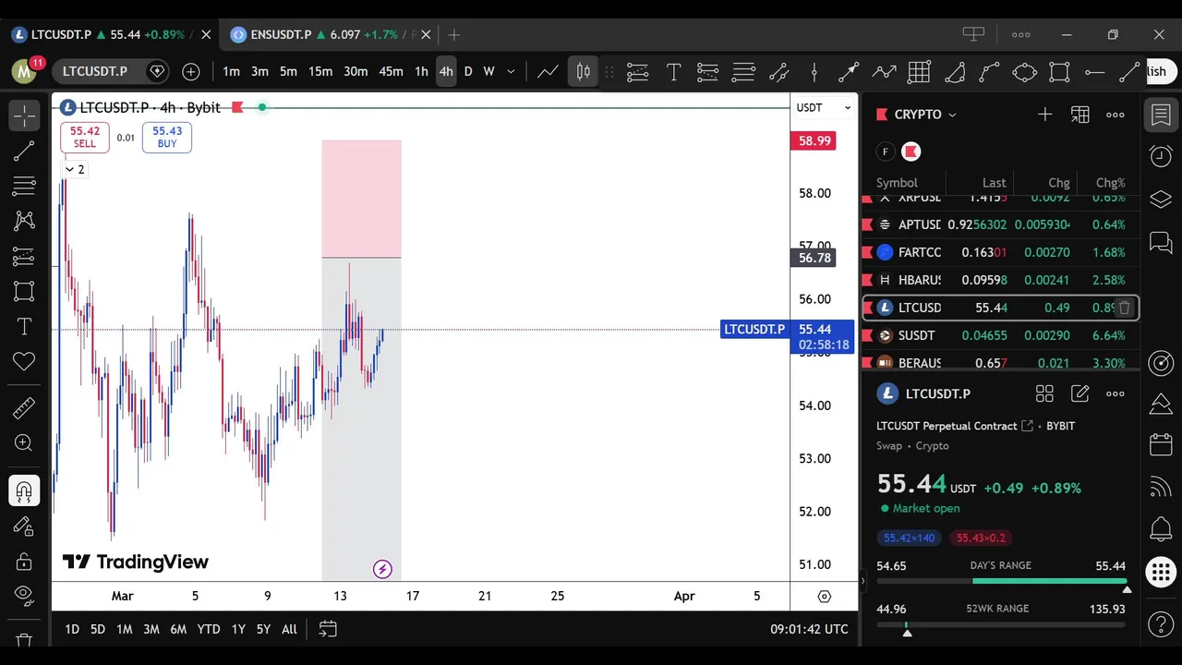Click the day's range bar

[x=1001, y=581]
